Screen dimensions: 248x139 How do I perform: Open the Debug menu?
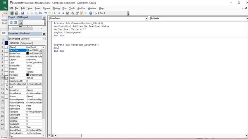coord(56,8)
